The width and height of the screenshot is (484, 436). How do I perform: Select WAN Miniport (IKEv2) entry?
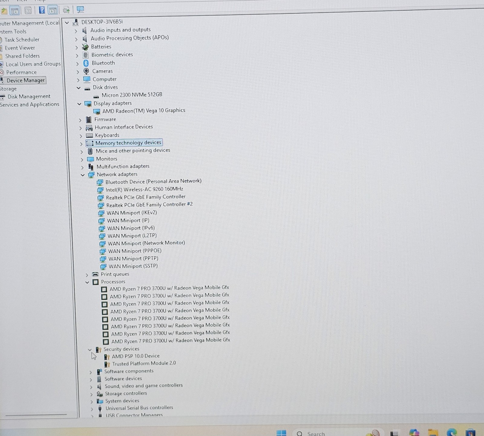[x=132, y=213]
